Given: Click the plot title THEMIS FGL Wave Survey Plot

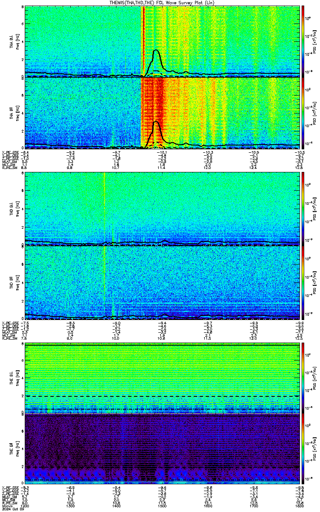Looking at the screenshot, I should (161, 3).
